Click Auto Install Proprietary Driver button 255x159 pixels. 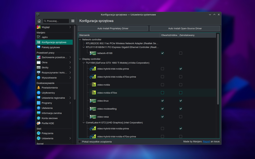click(x=113, y=28)
